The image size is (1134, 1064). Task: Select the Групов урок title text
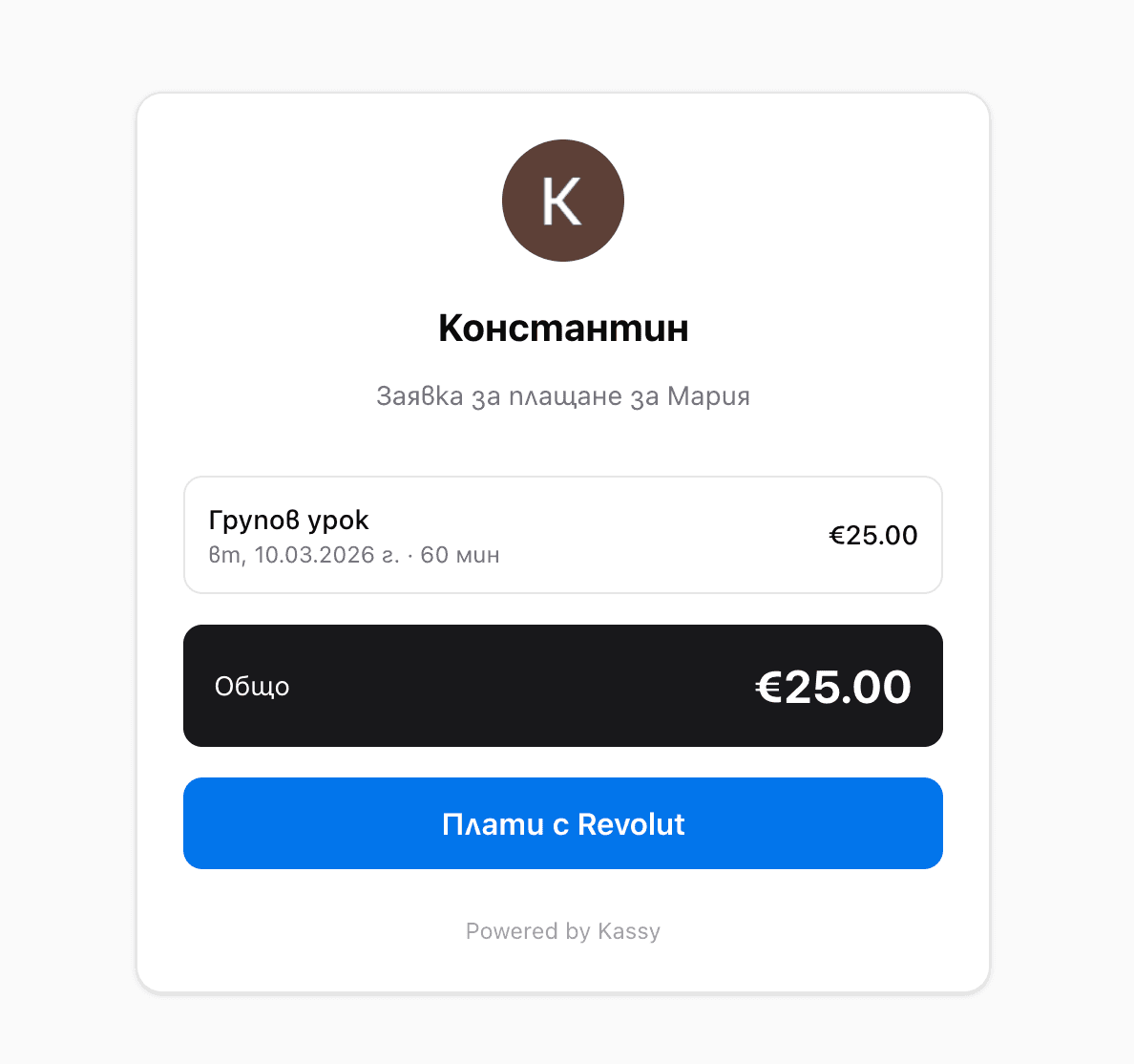287,520
